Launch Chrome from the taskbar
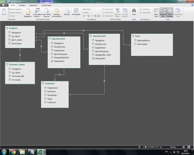 click(x=13, y=152)
